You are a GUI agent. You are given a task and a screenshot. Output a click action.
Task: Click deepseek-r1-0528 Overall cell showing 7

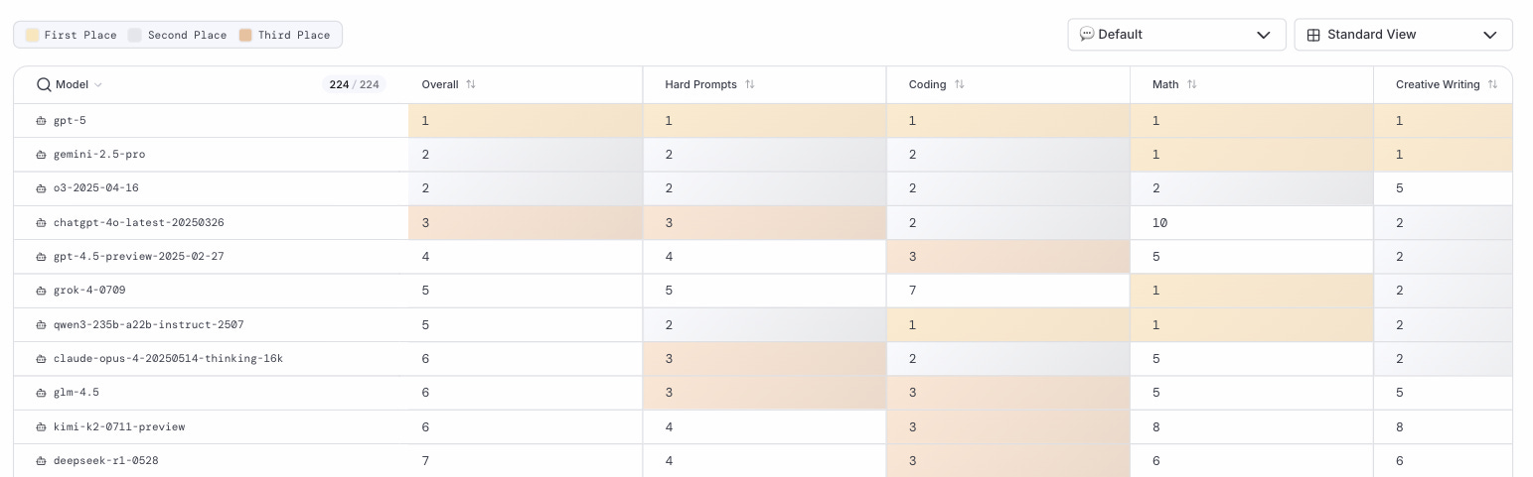click(x=526, y=461)
